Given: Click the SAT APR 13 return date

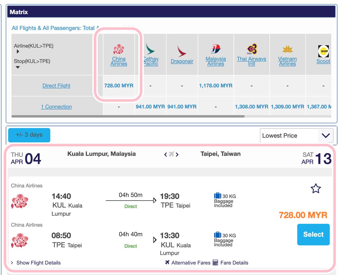Looking at the screenshot, I should [317, 159].
